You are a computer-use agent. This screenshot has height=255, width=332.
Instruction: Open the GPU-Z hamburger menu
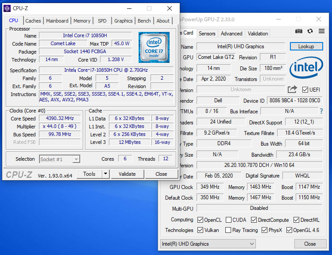(321, 31)
